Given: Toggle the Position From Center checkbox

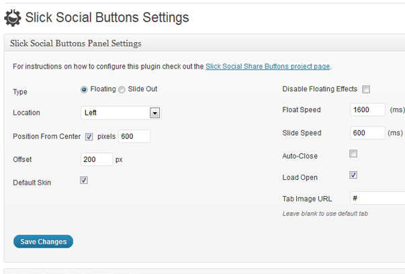Looking at the screenshot, I should coord(89,136).
